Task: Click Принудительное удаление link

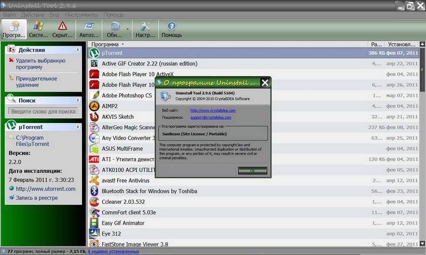Action: (x=36, y=82)
